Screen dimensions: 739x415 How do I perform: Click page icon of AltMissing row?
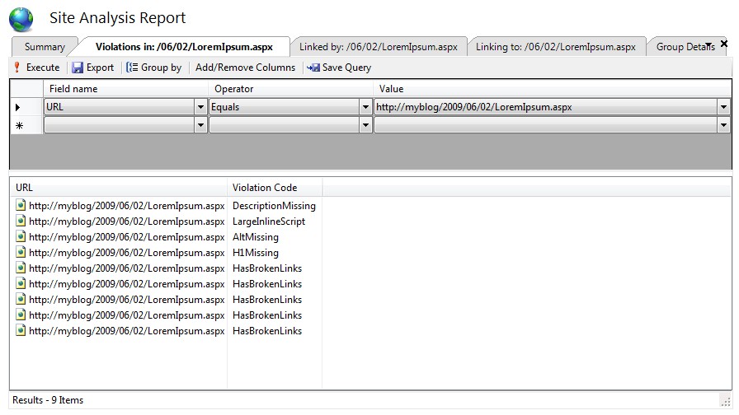[x=21, y=236]
